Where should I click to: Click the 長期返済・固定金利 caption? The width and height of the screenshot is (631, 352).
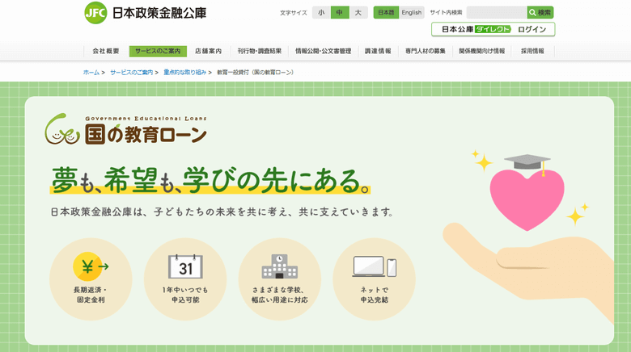click(91, 295)
